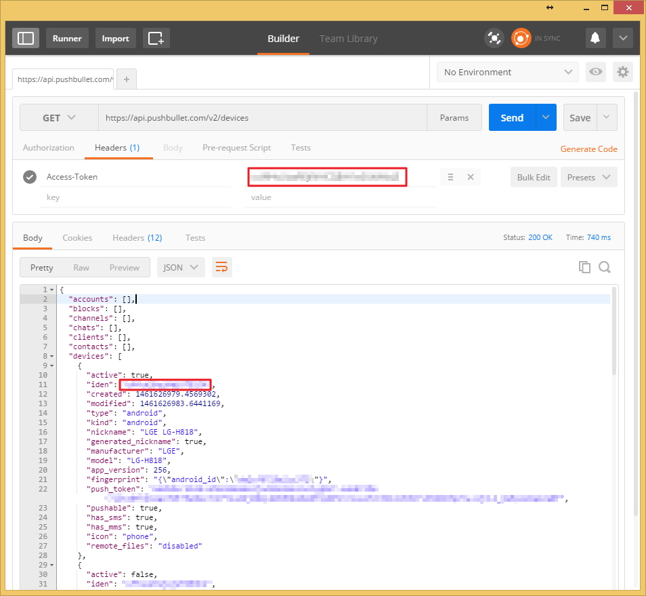Copy the response body to clipboard
The height and width of the screenshot is (596, 646).
(x=584, y=267)
